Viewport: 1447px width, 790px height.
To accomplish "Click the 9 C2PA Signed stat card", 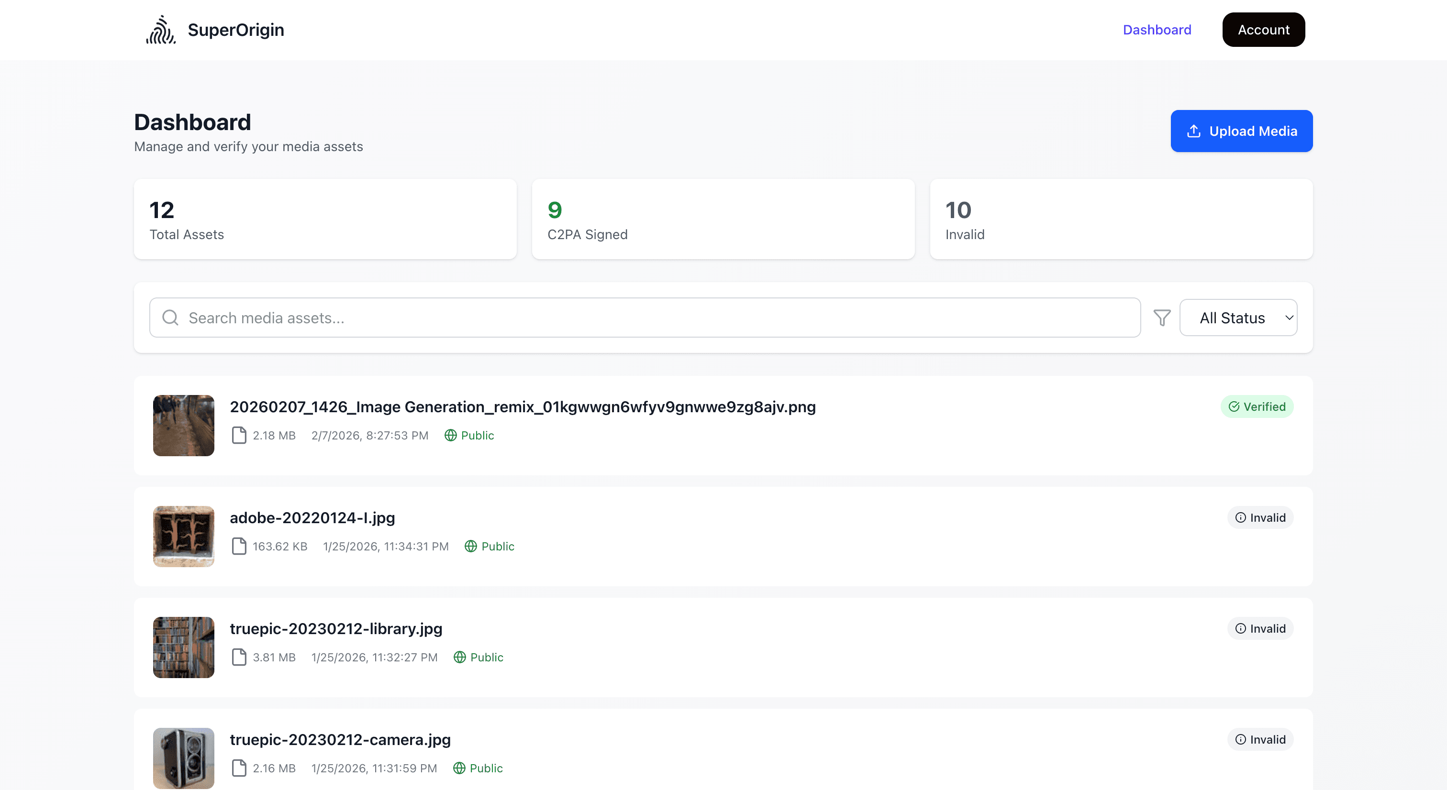I will [723, 219].
